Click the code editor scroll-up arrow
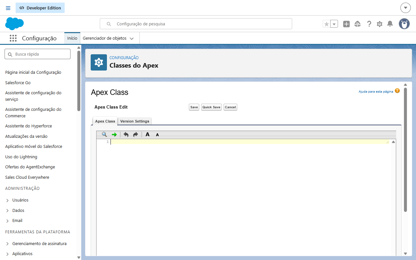Screen dimensions: 416x260 point(393,142)
